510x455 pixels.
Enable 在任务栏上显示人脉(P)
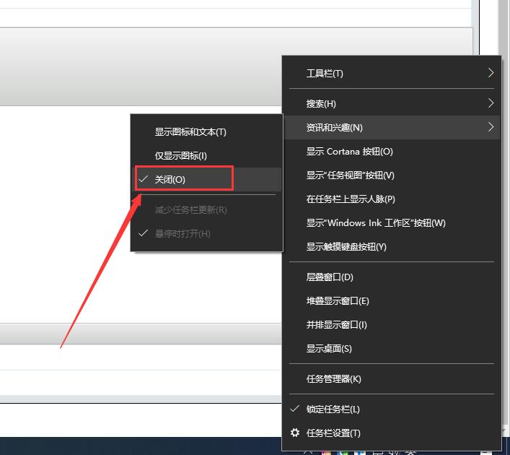pos(350,199)
